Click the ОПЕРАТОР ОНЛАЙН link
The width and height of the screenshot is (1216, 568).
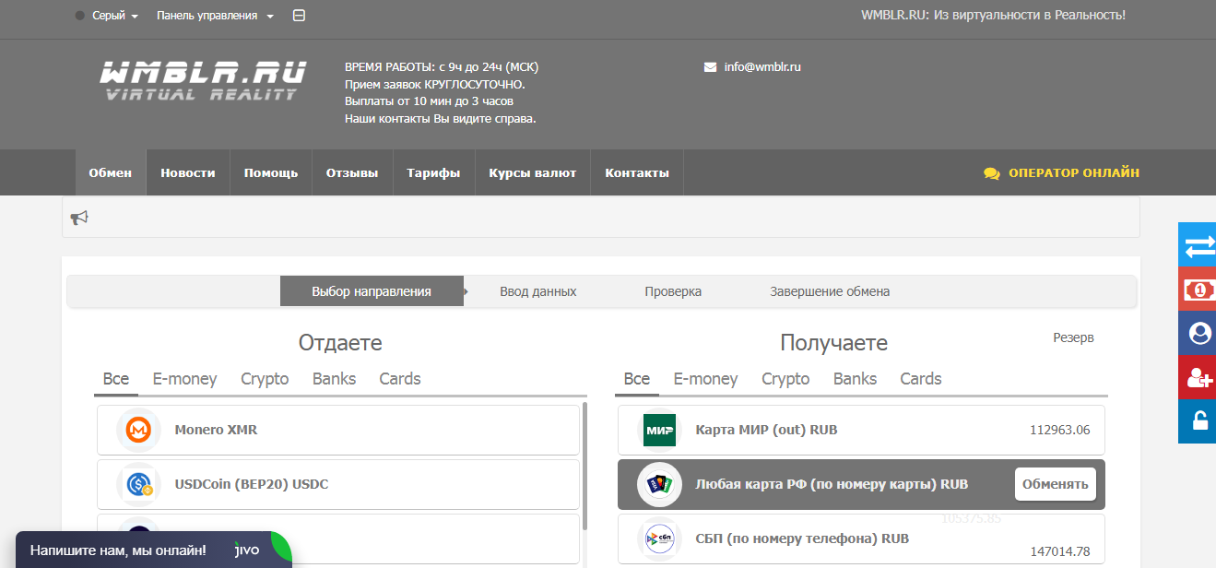point(1062,172)
